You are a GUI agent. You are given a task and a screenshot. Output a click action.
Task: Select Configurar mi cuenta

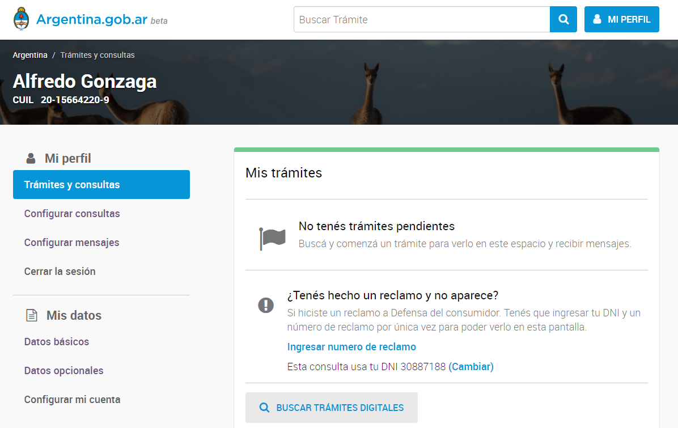(72, 400)
